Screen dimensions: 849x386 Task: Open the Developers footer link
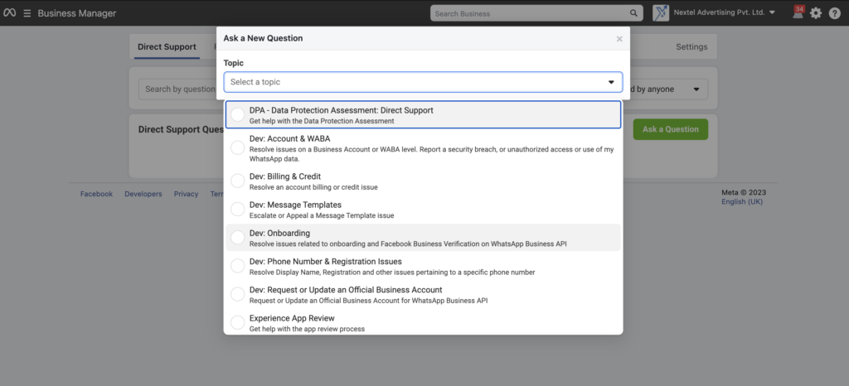(143, 194)
